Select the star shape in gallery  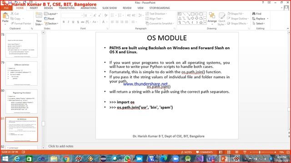(x=201, y=23)
